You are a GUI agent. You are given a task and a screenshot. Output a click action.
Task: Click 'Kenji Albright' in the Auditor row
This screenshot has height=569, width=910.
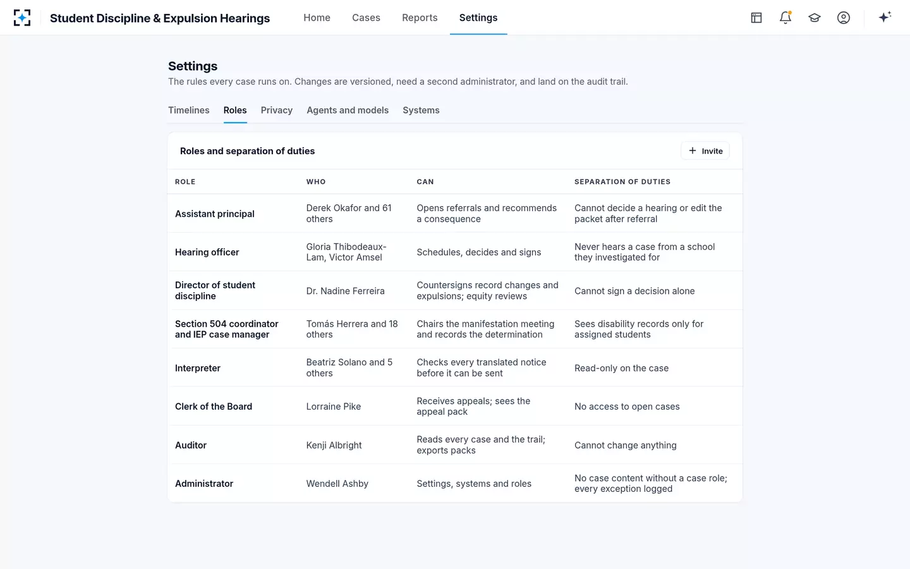[x=334, y=445]
